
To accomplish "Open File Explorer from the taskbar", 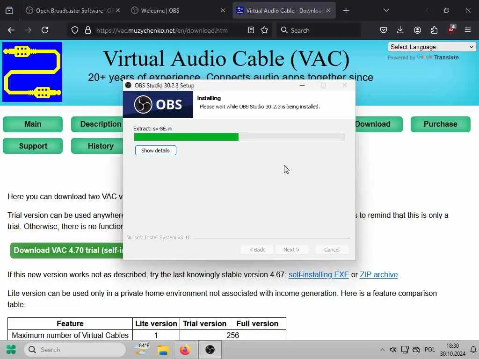I will [163, 350].
